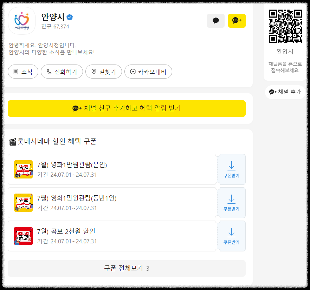310x290 pixels.
Task: Launch 카카오내비 navigation button
Action: point(148,72)
